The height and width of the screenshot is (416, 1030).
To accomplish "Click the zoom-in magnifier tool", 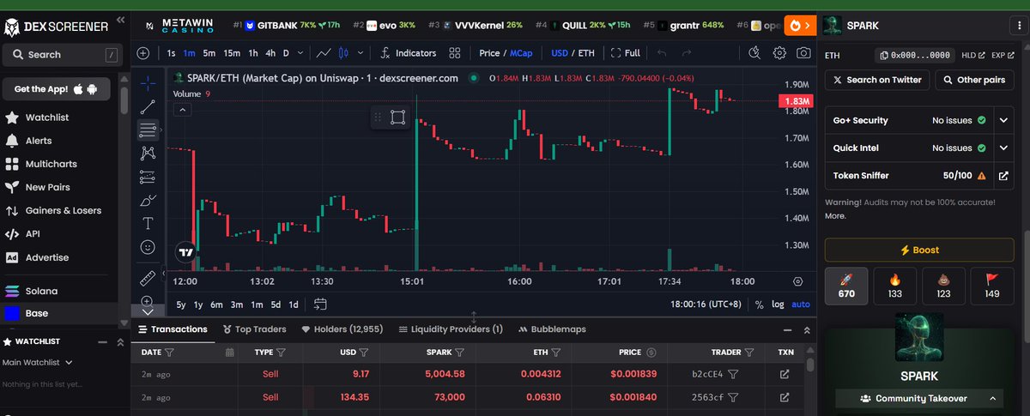I will (x=148, y=301).
